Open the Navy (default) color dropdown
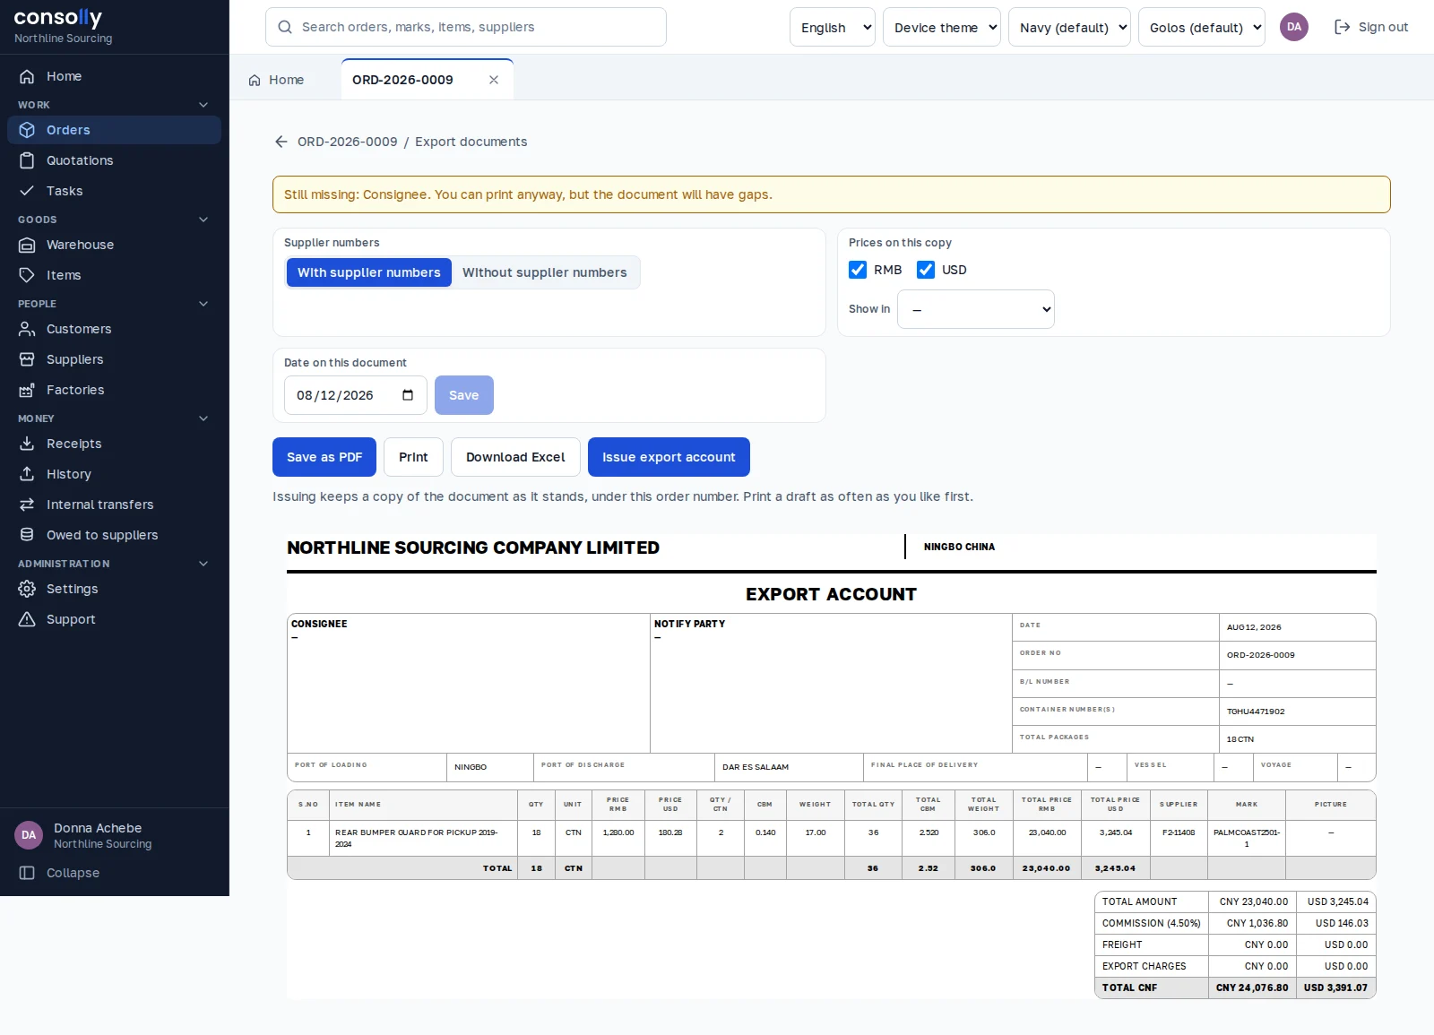The image size is (1434, 1035). coord(1069,27)
